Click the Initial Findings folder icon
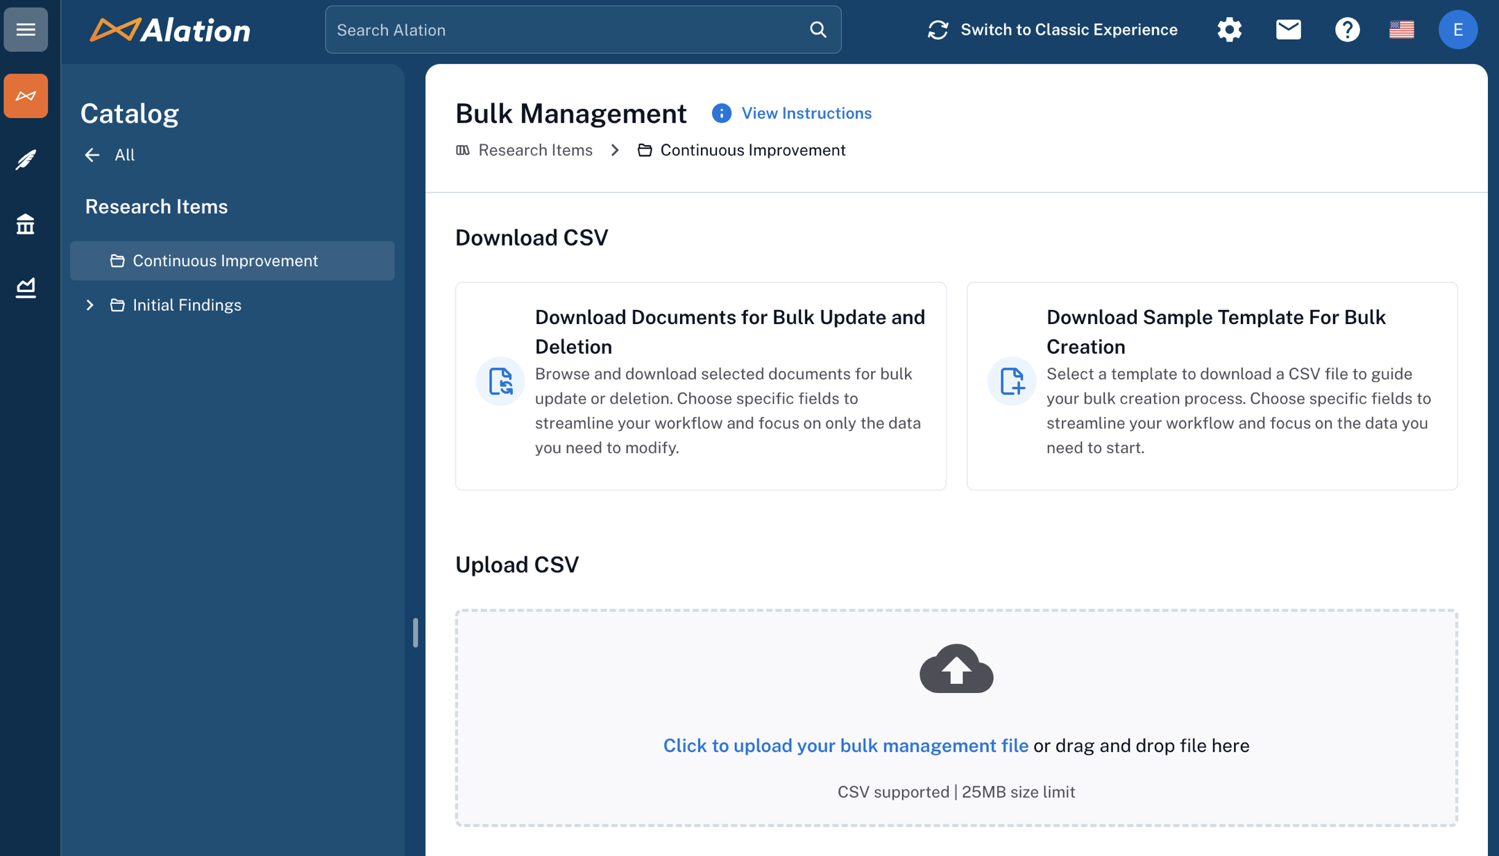The height and width of the screenshot is (856, 1499). (x=117, y=305)
